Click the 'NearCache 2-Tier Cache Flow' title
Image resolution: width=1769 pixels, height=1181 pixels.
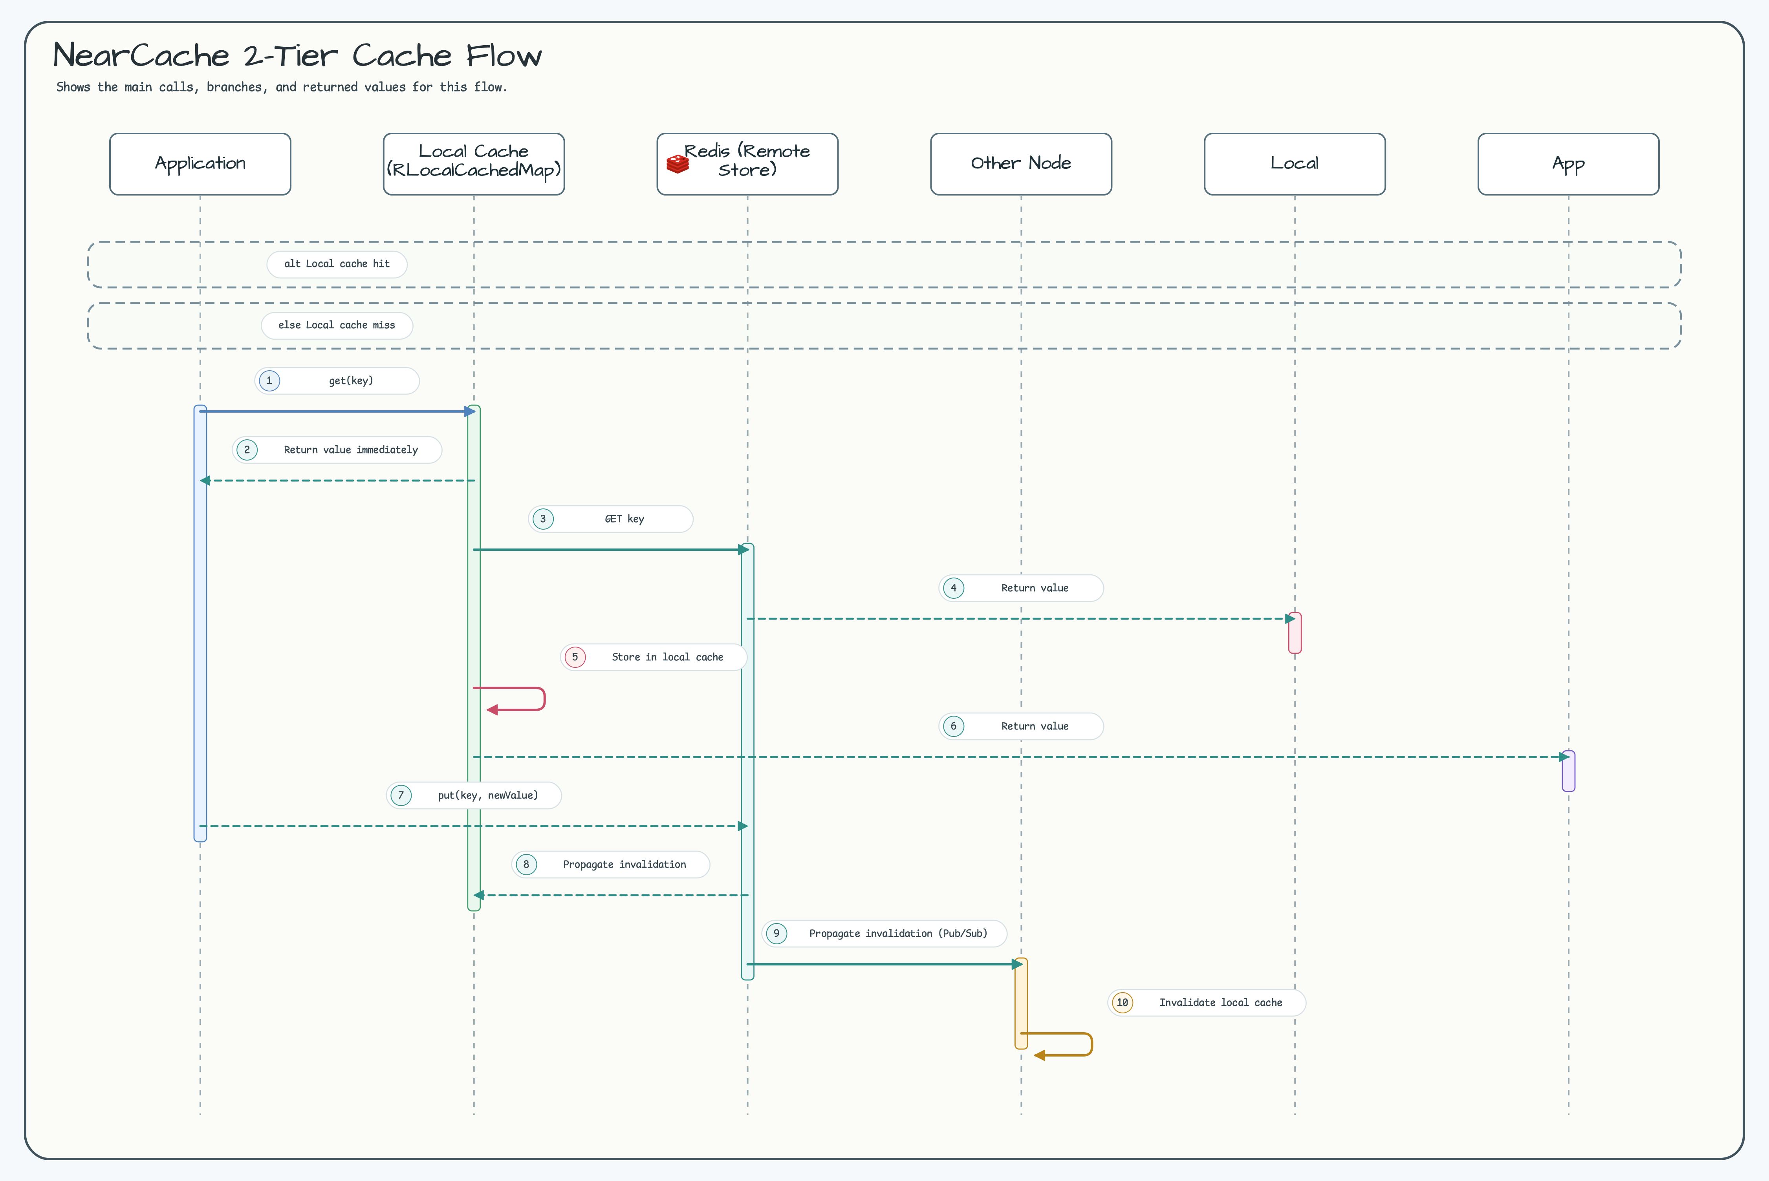tap(298, 56)
